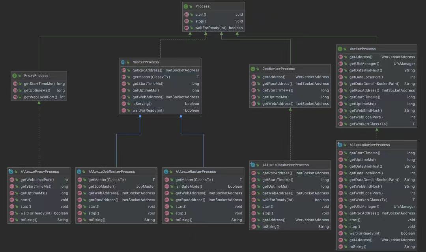Click getAddress() in AlluxioJobWorkerProcess
The image size is (426, 252).
pos(274,220)
